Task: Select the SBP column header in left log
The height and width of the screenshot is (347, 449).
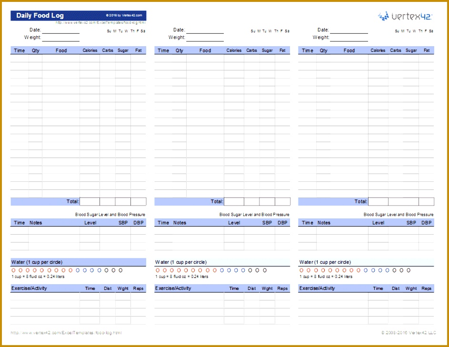Action: click(123, 223)
